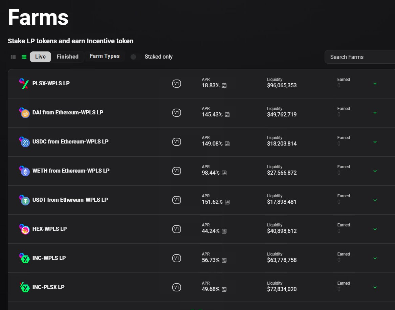The image size is (395, 310).
Task: Click the WETH-WPLS token pair icon
Action: 24,171
